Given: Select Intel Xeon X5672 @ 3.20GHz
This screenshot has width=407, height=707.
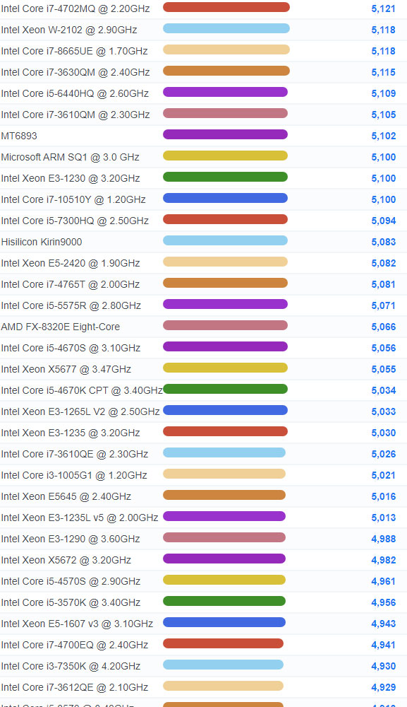Looking at the screenshot, I should (66, 559).
